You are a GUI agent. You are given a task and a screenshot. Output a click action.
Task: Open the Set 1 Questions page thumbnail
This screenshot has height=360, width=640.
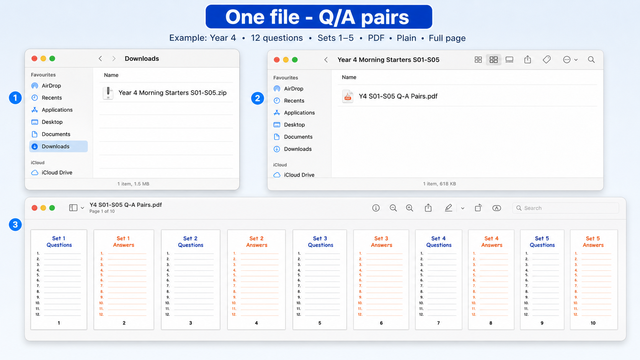59,280
